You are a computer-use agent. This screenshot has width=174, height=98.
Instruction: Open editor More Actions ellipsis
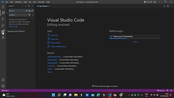(171, 6)
